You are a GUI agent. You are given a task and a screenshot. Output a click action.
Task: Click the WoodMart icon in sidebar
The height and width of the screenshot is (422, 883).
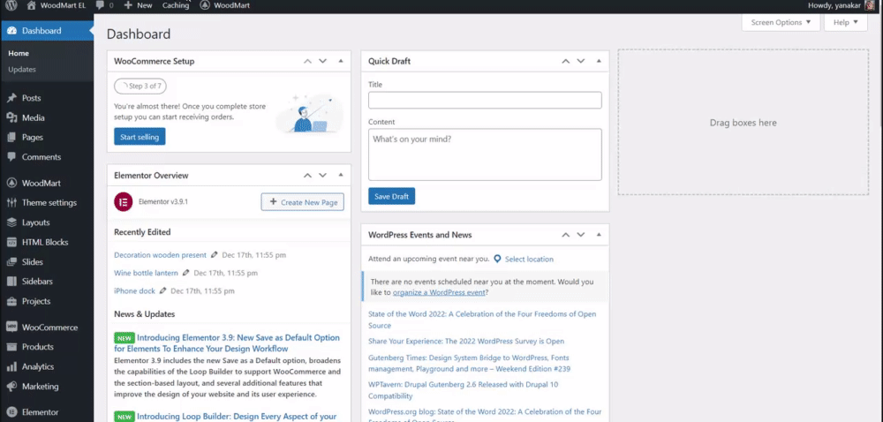point(11,183)
